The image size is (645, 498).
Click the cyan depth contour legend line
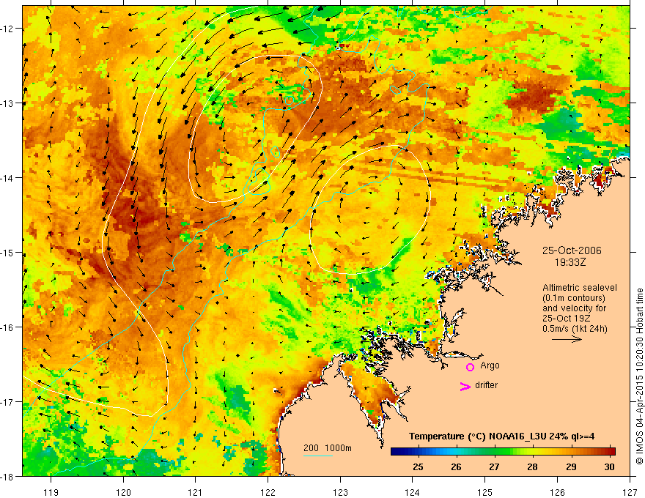pos(318,456)
